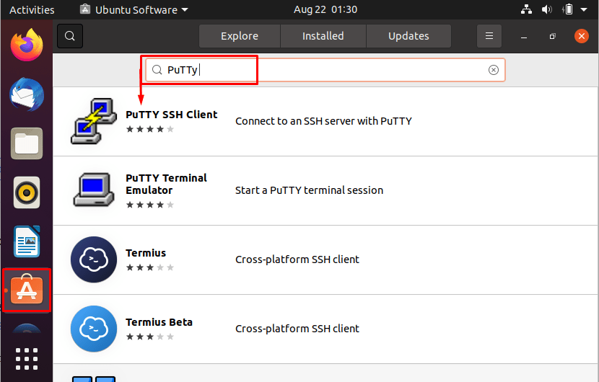Open the Termius app icon
Screen dimensions: 599x382
[x=94, y=259]
